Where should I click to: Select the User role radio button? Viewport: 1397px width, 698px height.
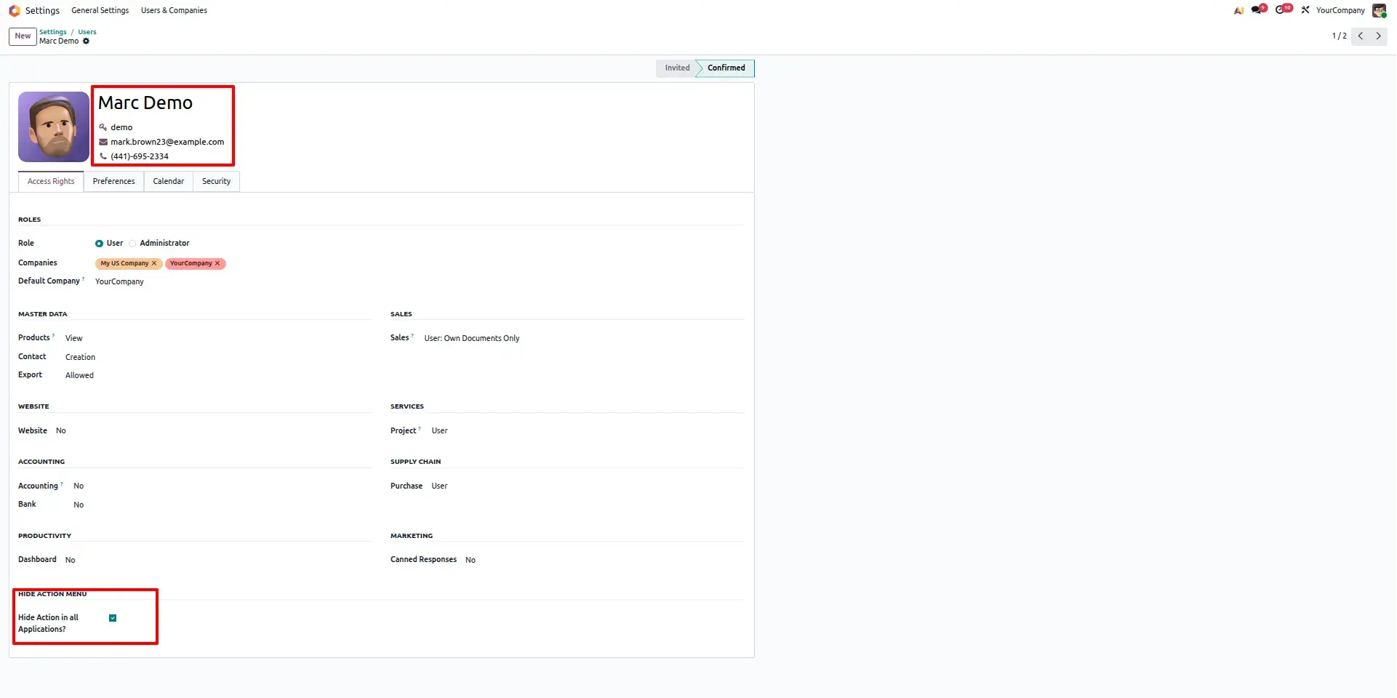[x=99, y=244]
